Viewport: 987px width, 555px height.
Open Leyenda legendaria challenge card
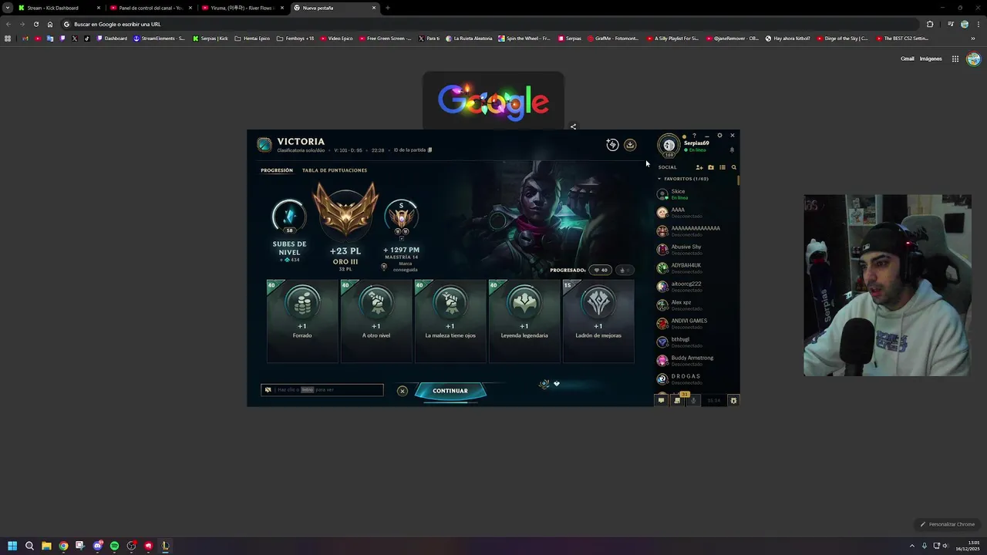[524, 321]
